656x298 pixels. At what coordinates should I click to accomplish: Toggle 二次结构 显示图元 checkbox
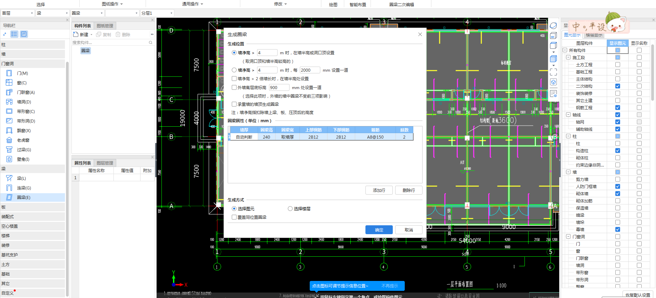point(618,86)
